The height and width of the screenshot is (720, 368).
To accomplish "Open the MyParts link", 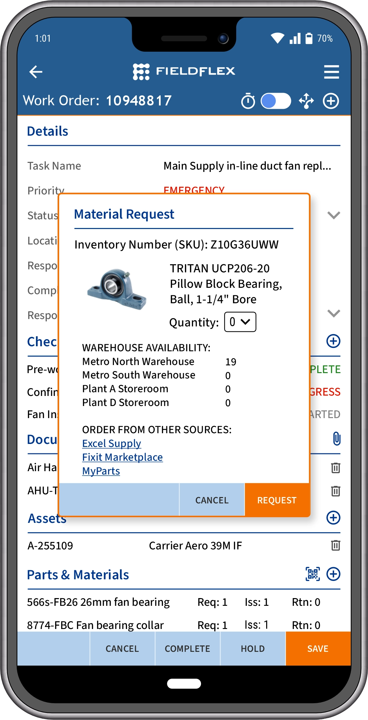I will click(x=101, y=471).
